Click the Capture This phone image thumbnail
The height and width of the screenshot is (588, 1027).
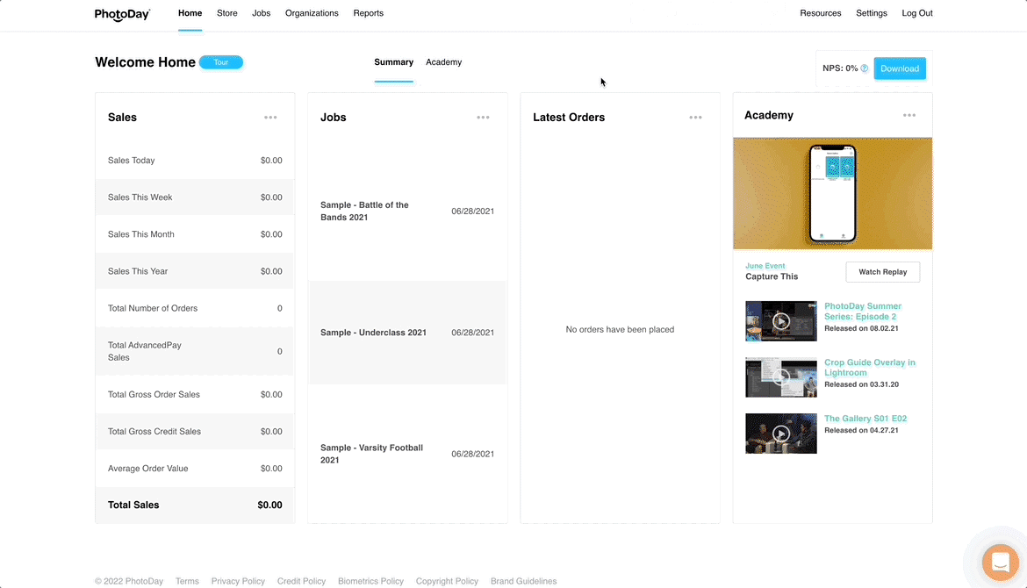(x=832, y=193)
